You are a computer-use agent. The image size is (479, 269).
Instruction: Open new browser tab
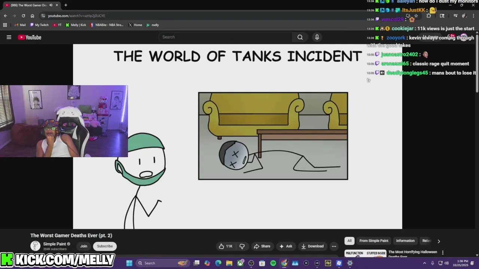point(65,5)
